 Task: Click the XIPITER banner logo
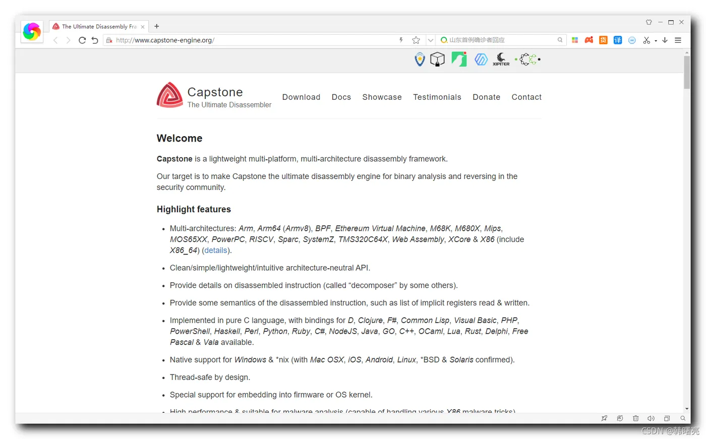point(501,59)
